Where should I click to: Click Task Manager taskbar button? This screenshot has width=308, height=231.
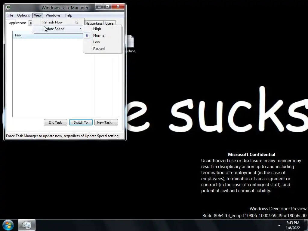coord(27,225)
